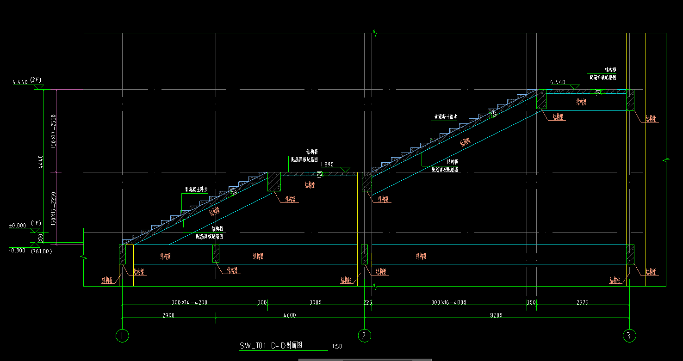The image size is (683, 361).
Task: Click the '-0.300' elevation text
Action: coord(17,250)
